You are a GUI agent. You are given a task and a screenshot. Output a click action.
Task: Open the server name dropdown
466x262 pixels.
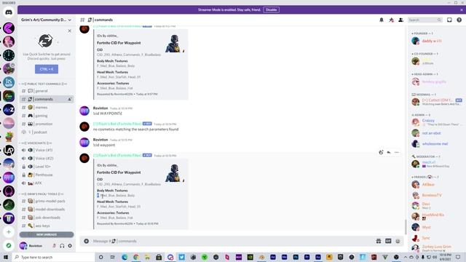(x=46, y=20)
